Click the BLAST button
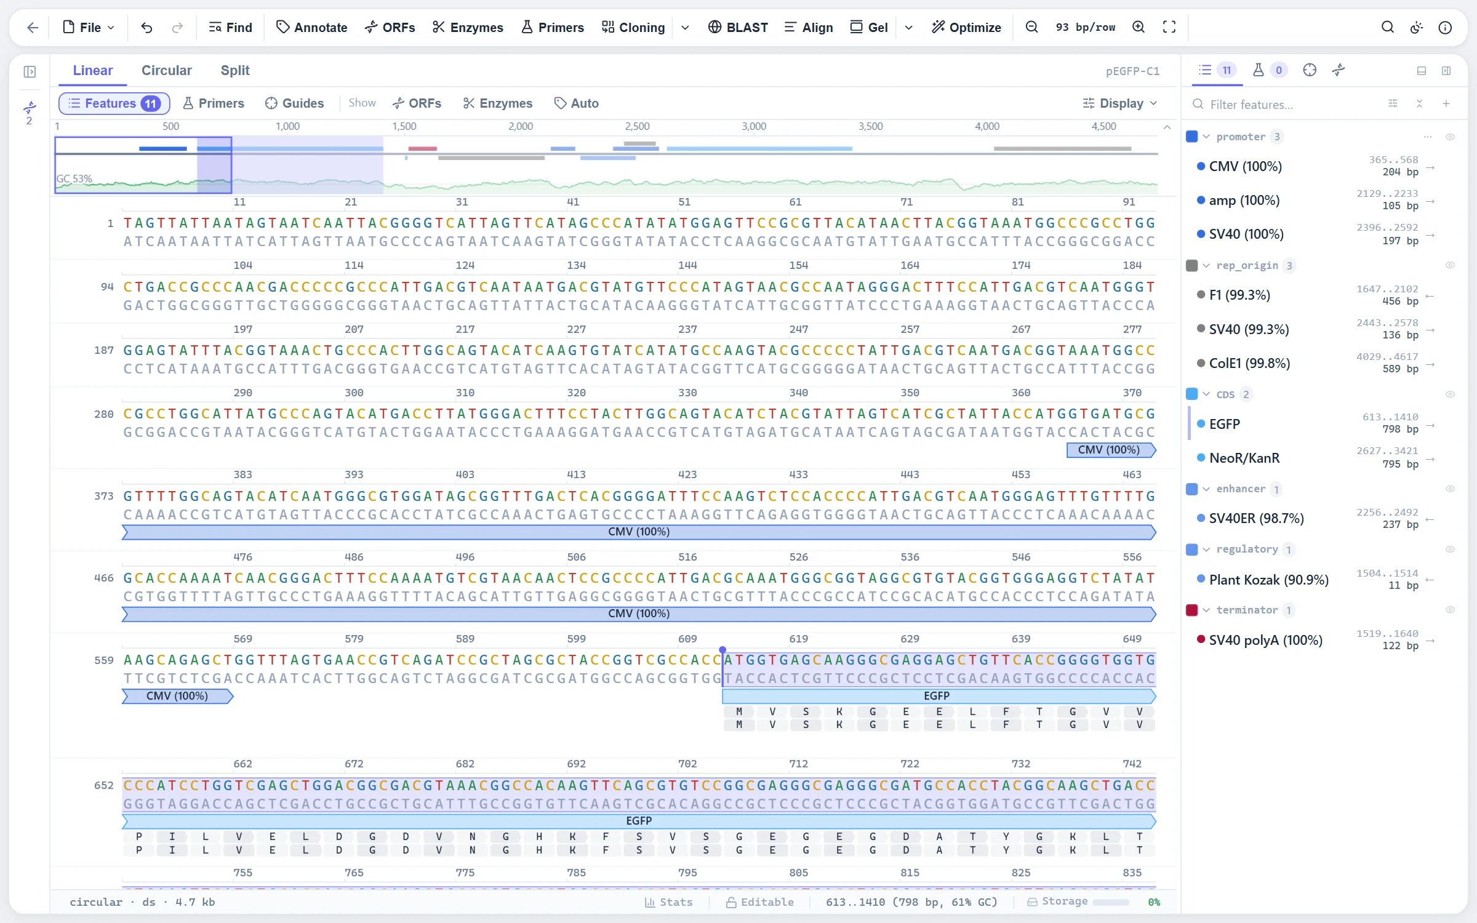 738,27
